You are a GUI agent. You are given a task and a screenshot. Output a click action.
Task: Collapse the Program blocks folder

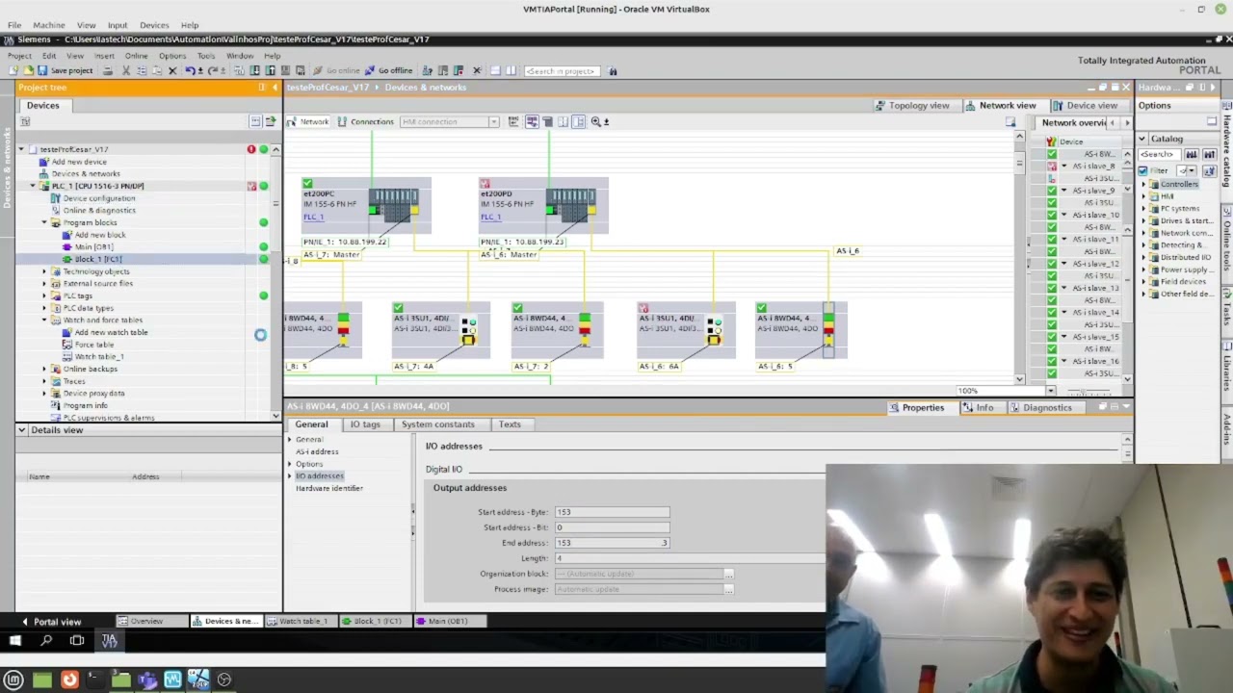(44, 222)
